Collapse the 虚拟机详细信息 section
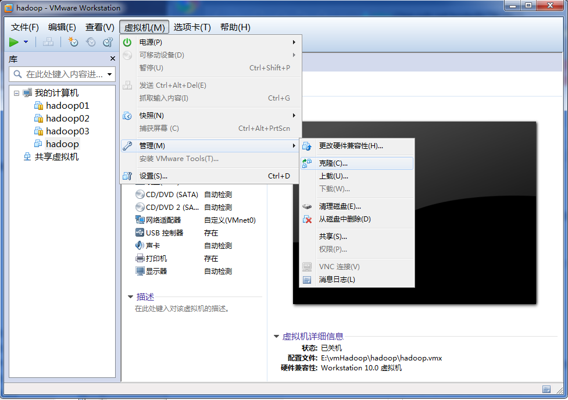Screen dimensions: 568x400 (x=276, y=337)
